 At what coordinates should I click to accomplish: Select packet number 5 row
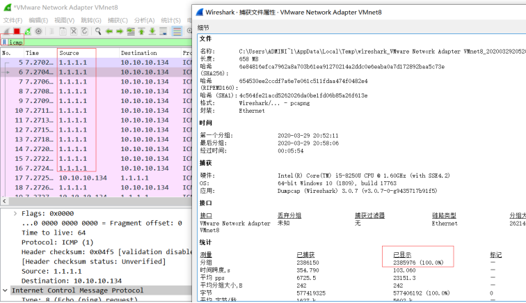96,63
